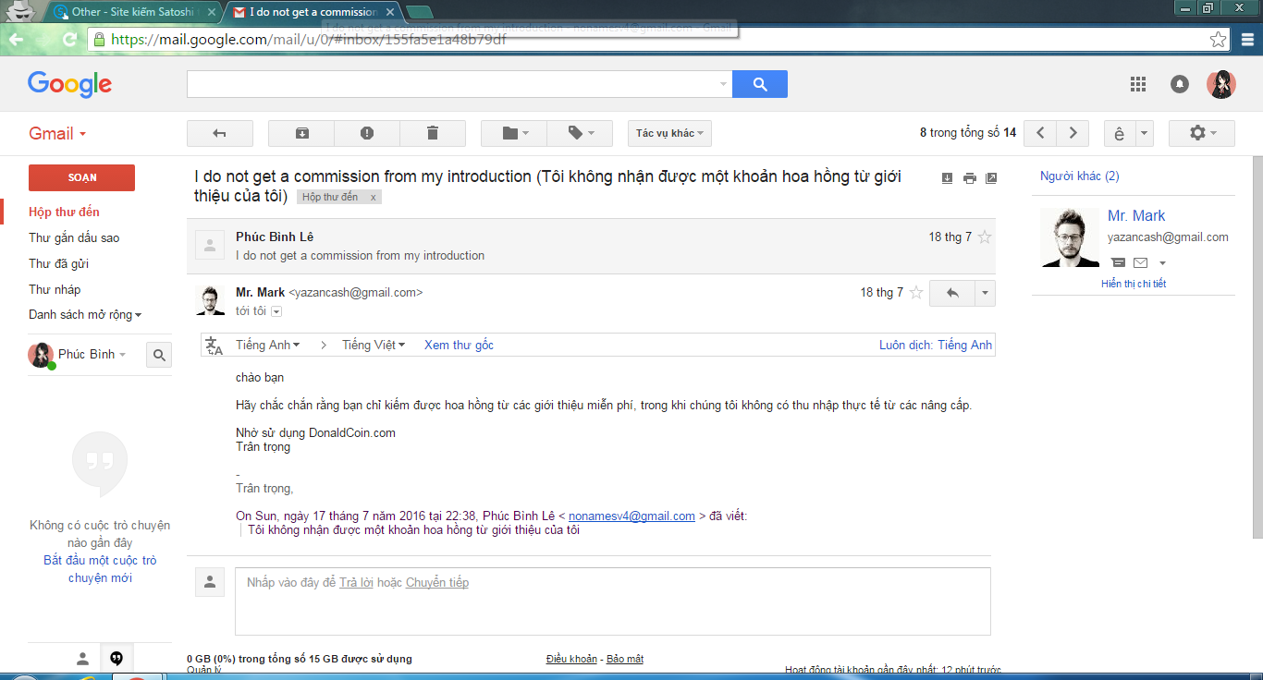Remove the "Hộp thư đến" label with x
This screenshot has height=680, width=1263.
pyautogui.click(x=374, y=198)
